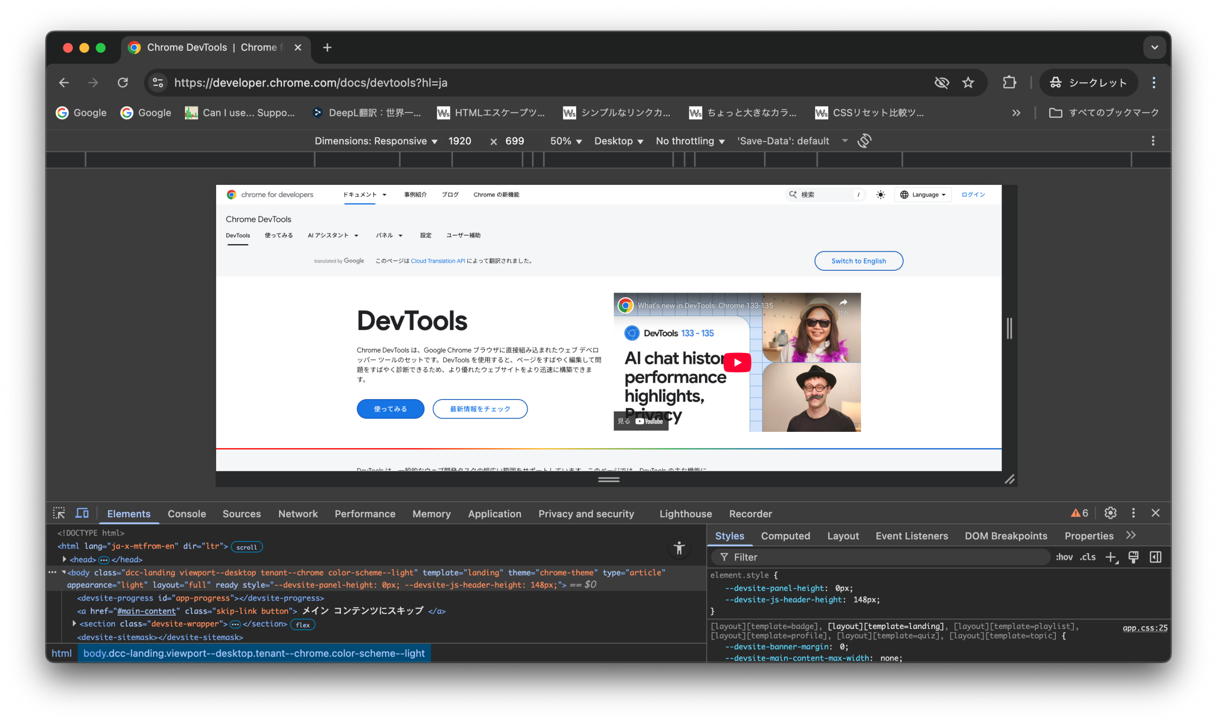This screenshot has width=1217, height=723.
Task: Open Chrome three-dot main menu
Action: click(x=1154, y=83)
